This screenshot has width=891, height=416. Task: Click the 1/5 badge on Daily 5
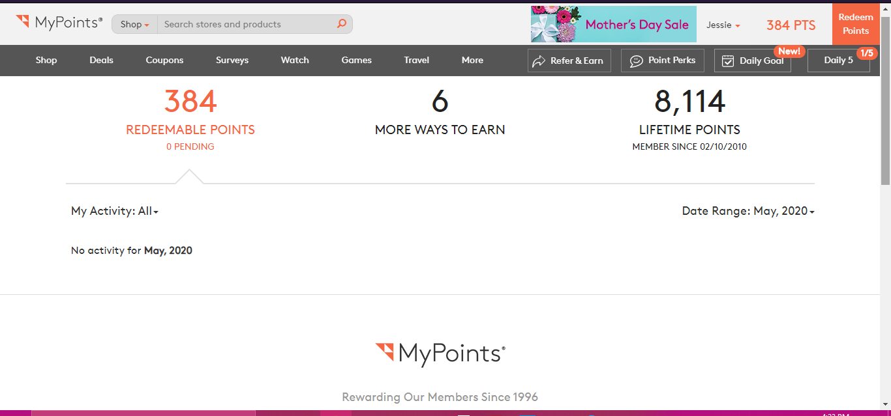pyautogui.click(x=866, y=53)
